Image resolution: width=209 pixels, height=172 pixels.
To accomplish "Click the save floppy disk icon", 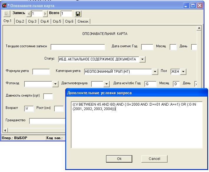I will click(78, 14).
